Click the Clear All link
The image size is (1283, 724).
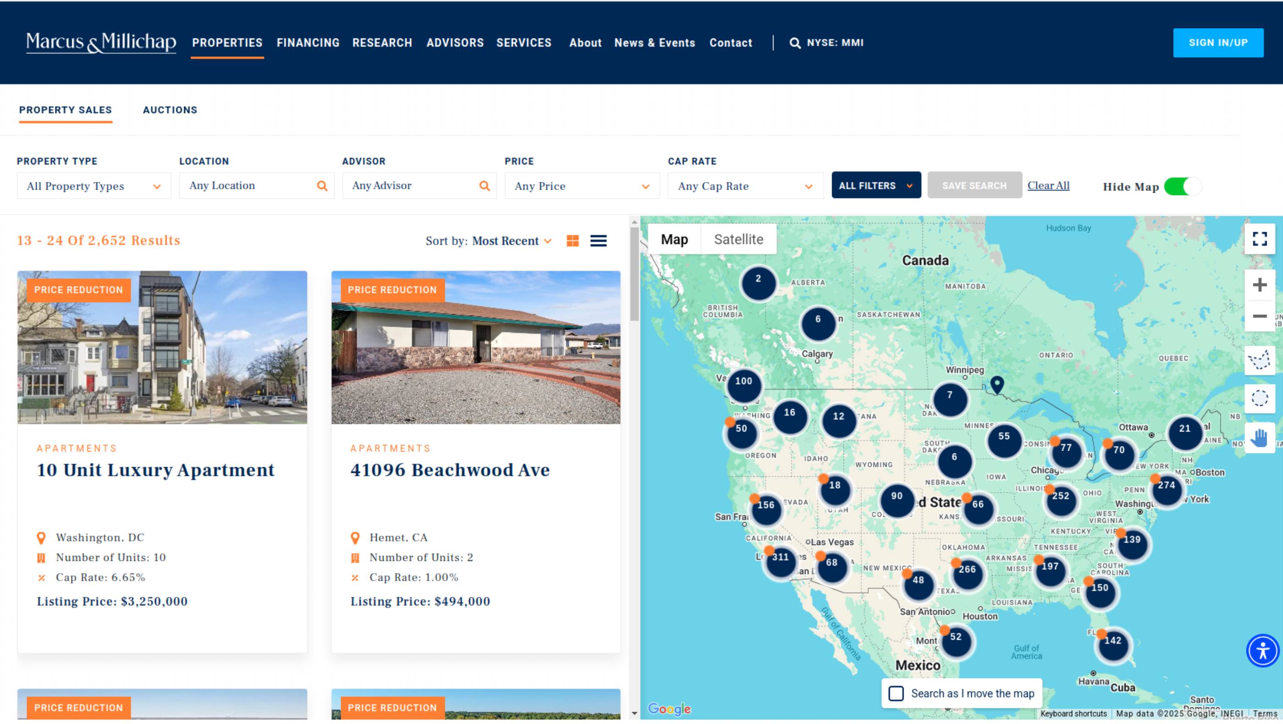[x=1048, y=185]
